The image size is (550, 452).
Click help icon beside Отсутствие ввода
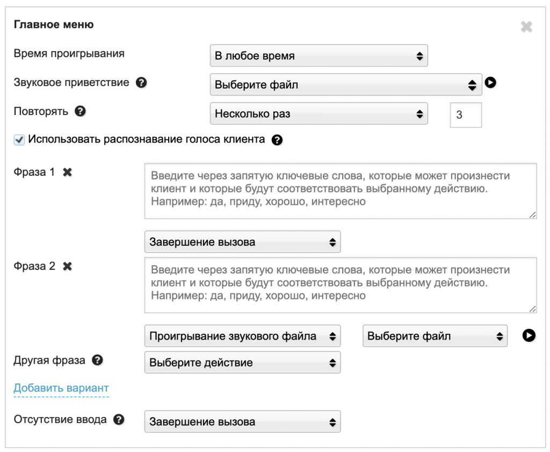[x=119, y=420]
